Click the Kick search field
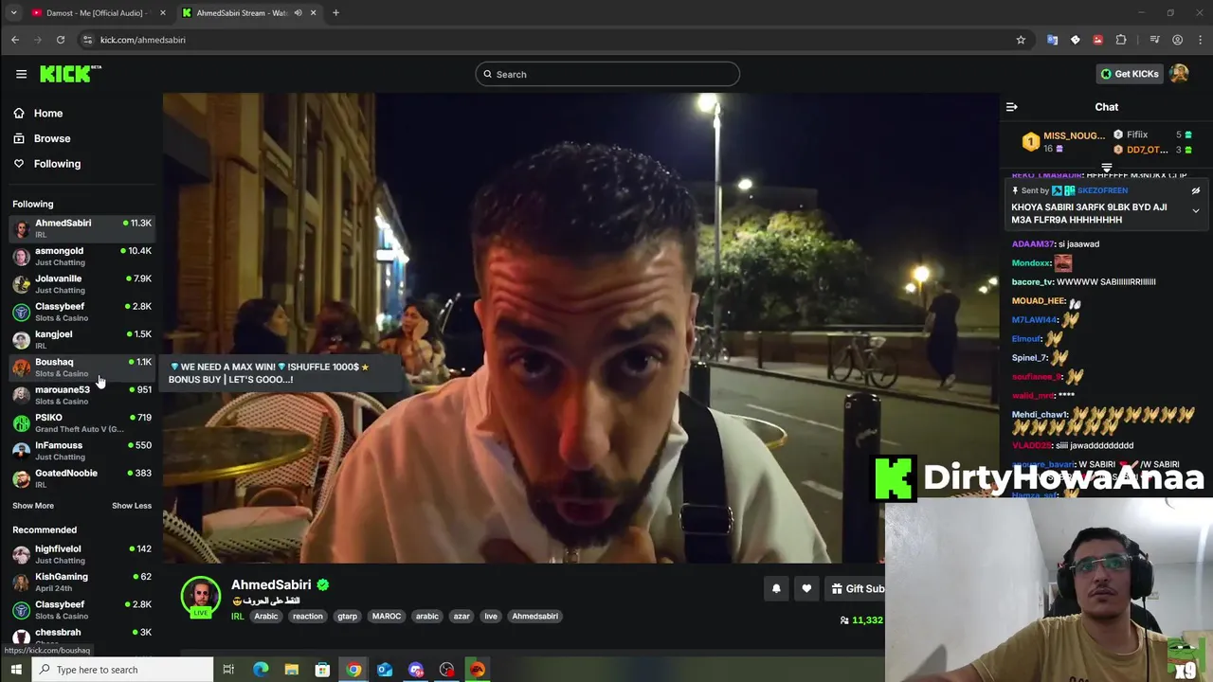This screenshot has width=1213, height=682. pos(607,74)
